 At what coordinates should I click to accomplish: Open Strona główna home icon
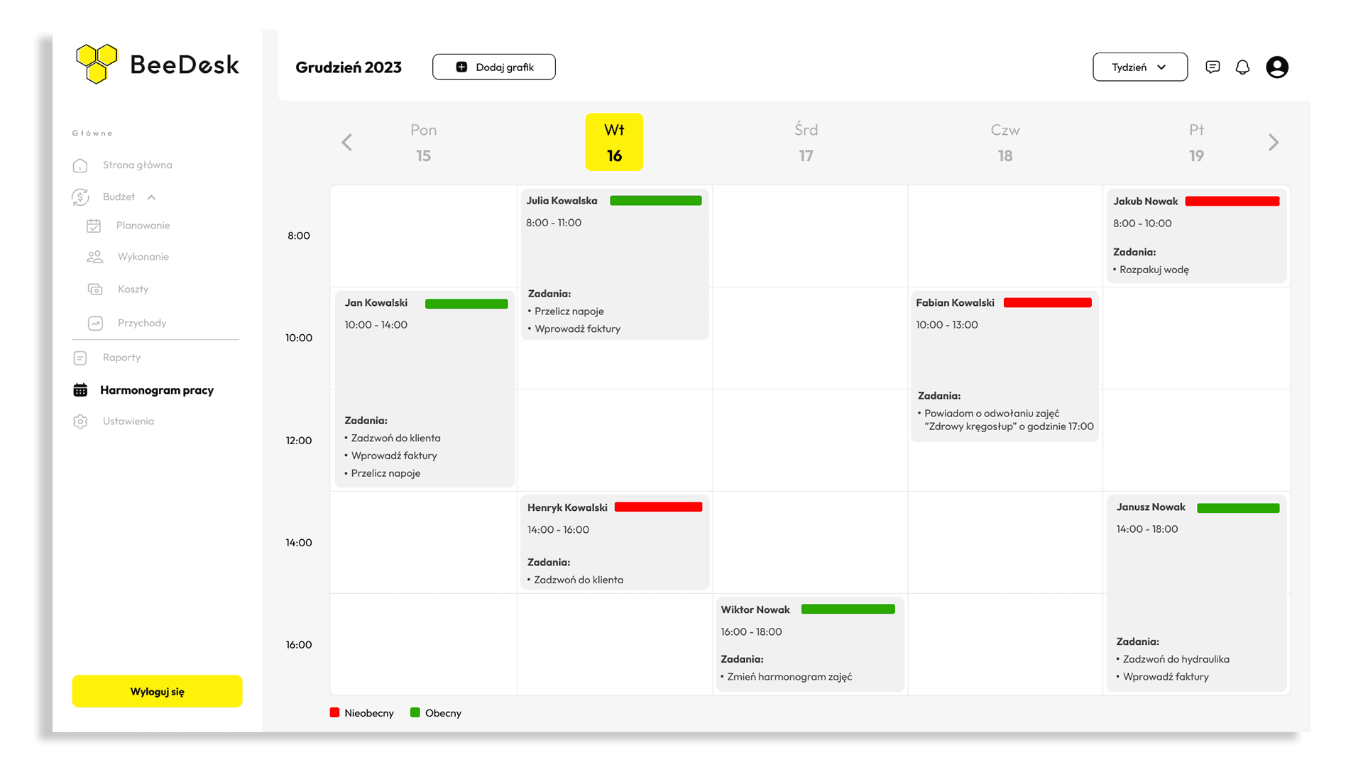tap(80, 165)
